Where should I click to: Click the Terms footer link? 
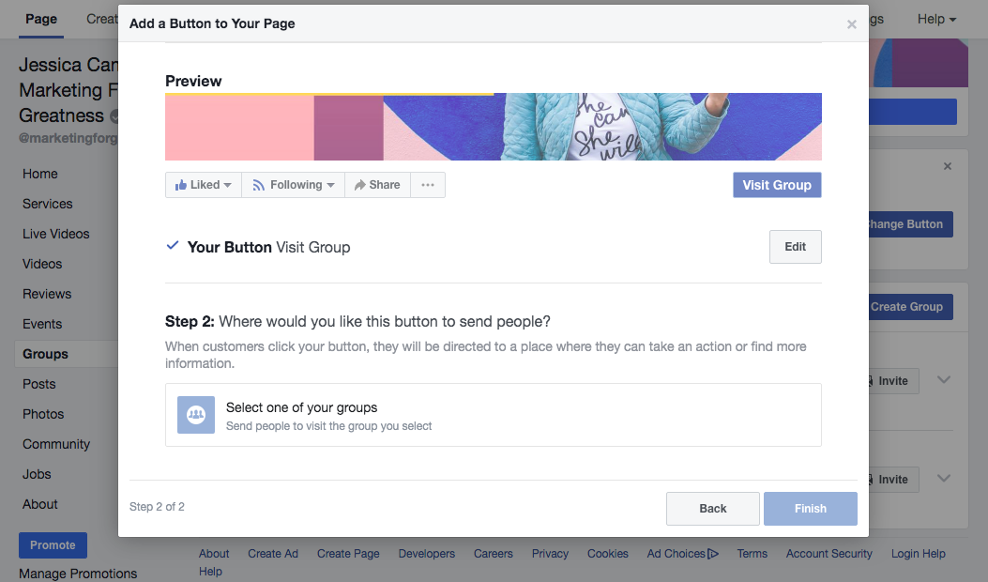[752, 554]
